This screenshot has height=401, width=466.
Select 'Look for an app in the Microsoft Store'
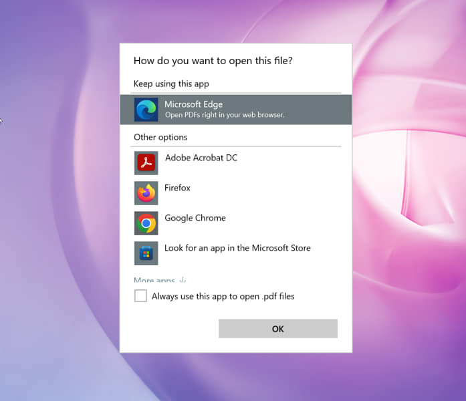(x=237, y=248)
